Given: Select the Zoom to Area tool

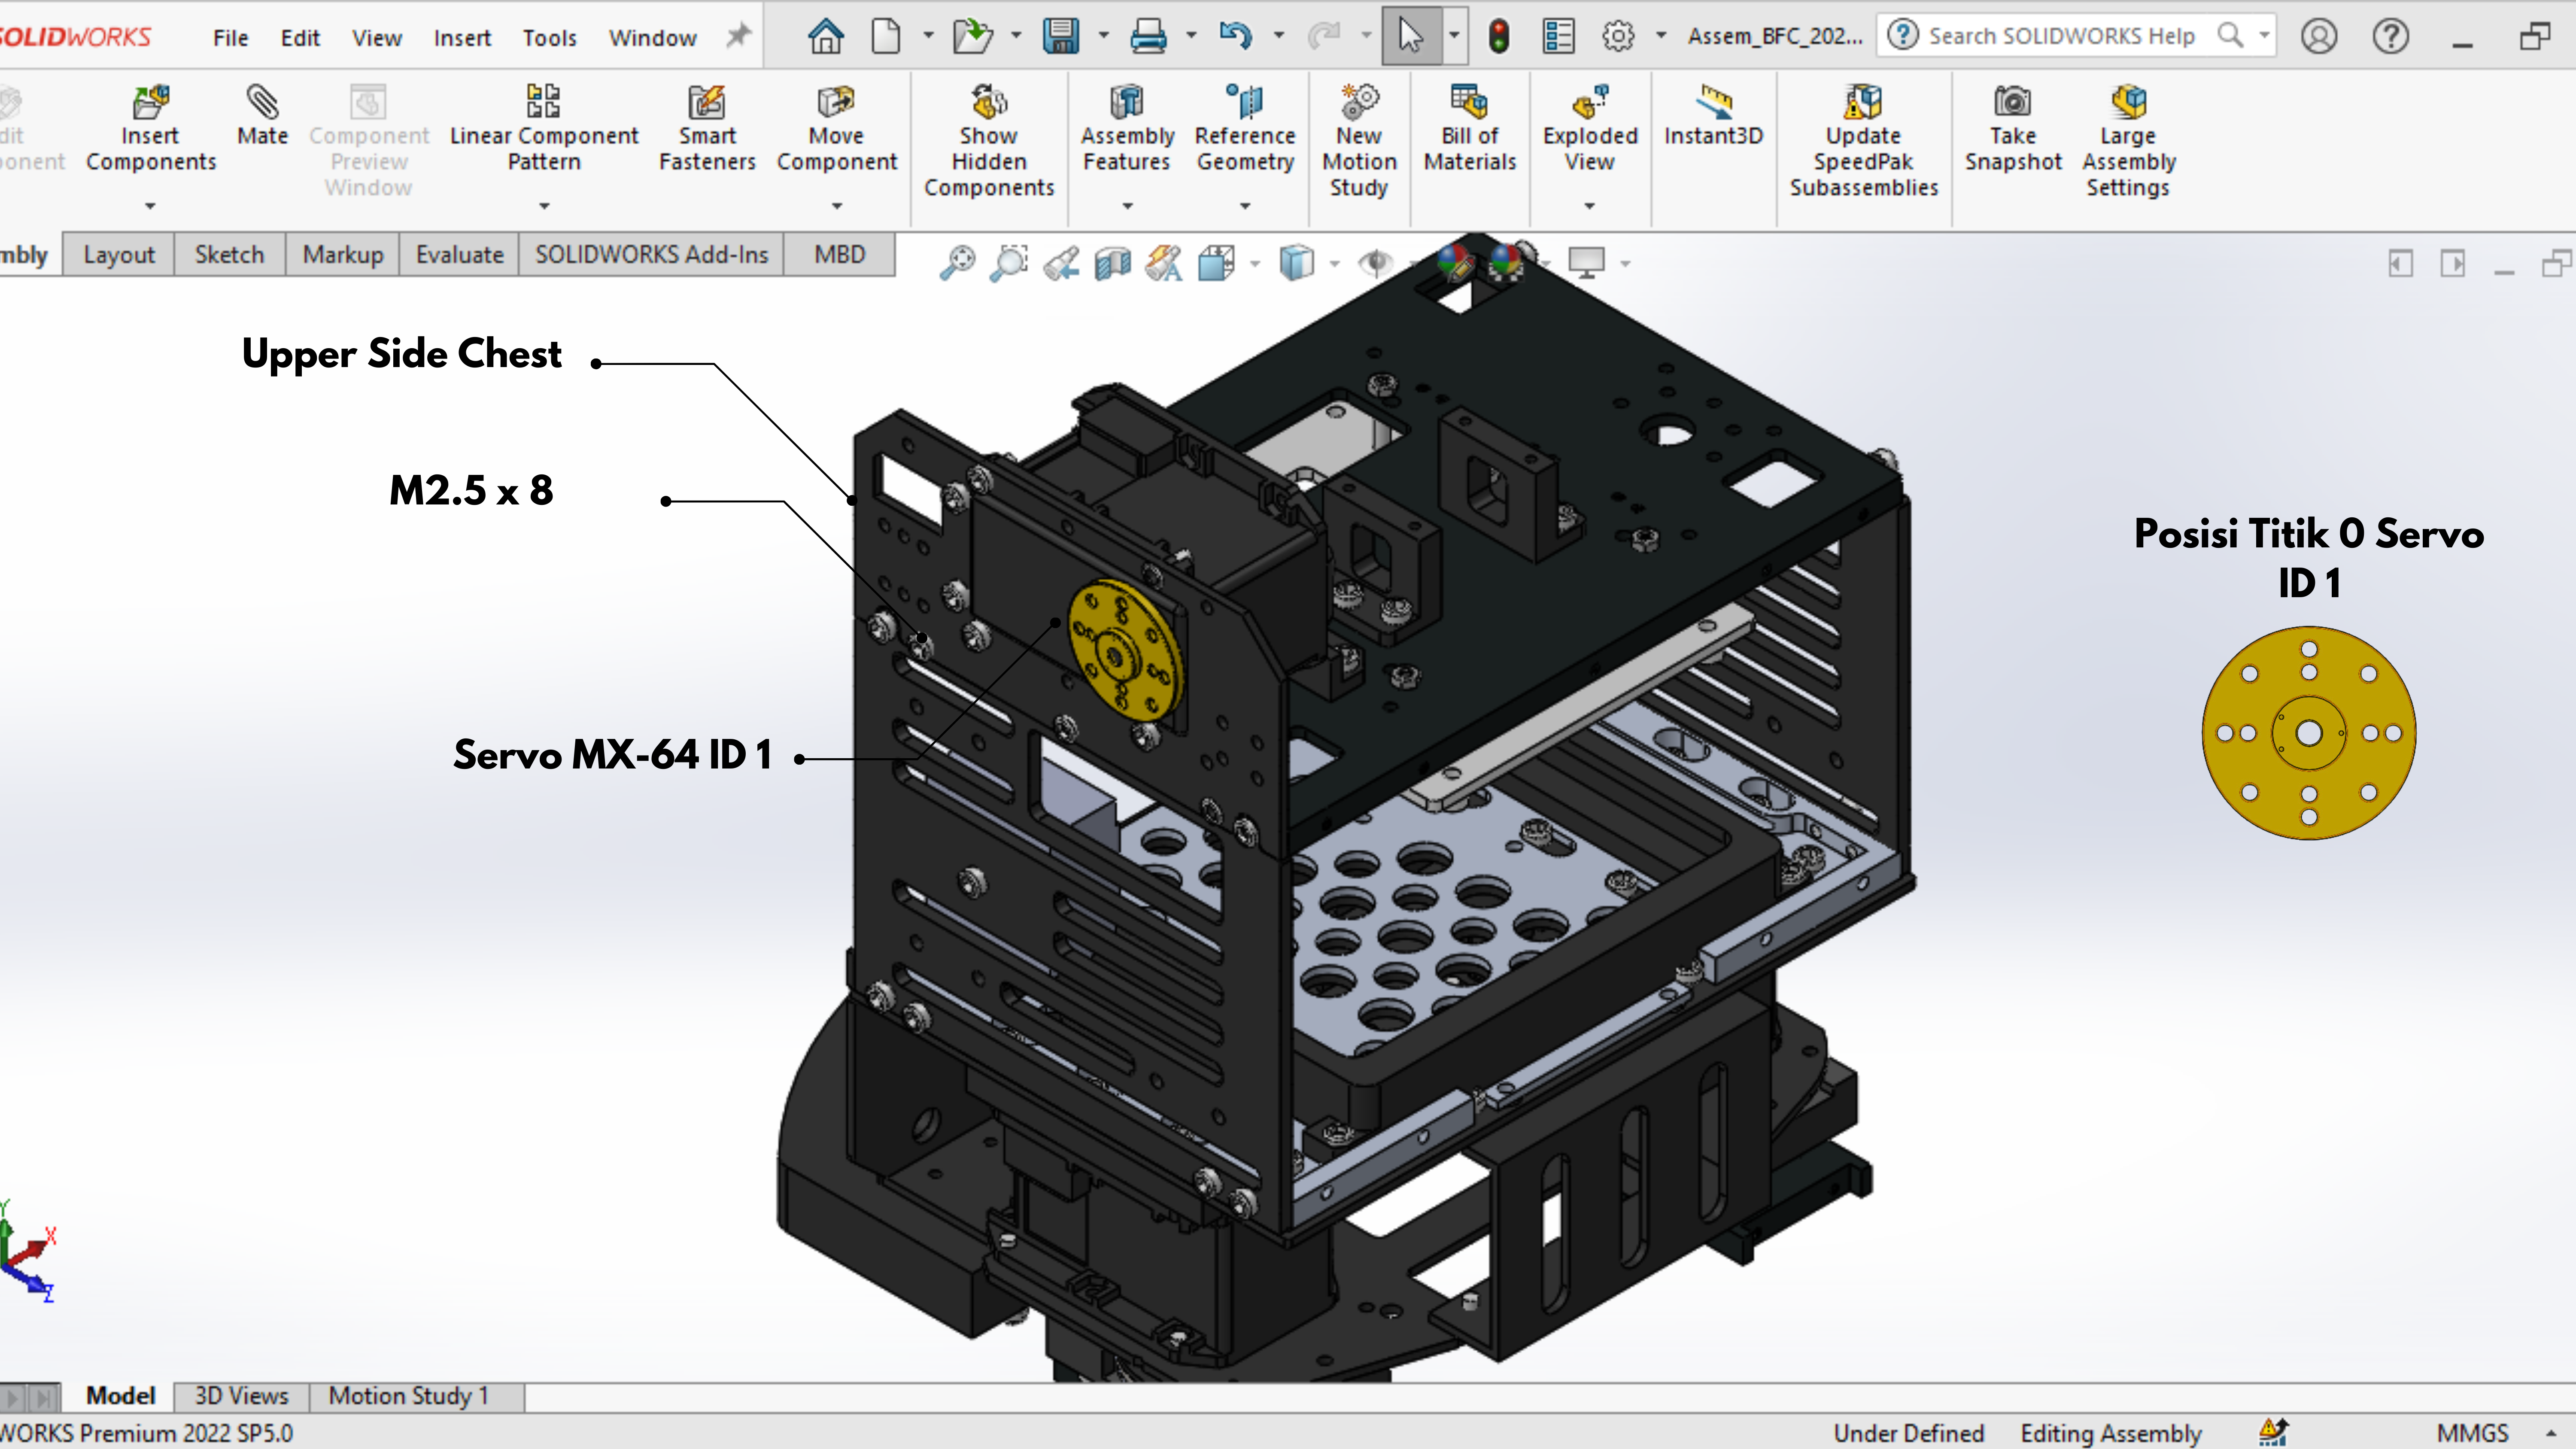Looking at the screenshot, I should [x=1009, y=263].
